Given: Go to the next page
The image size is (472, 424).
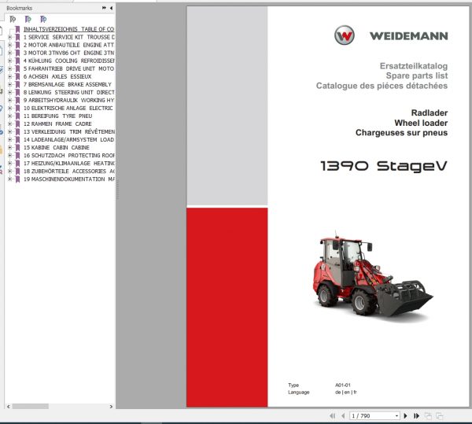Looking at the screenshot, I should 405,416.
